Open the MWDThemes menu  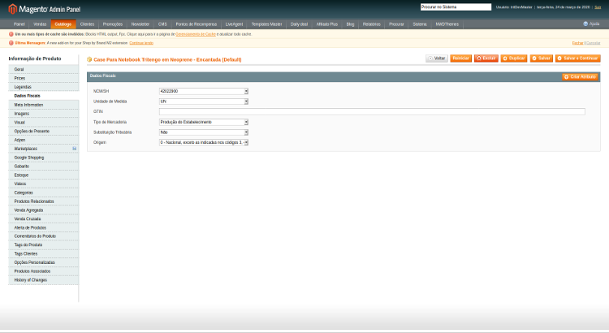click(x=447, y=24)
